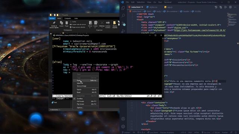Click the minimap in VS Code editor
The image size is (239, 134).
(232, 20)
